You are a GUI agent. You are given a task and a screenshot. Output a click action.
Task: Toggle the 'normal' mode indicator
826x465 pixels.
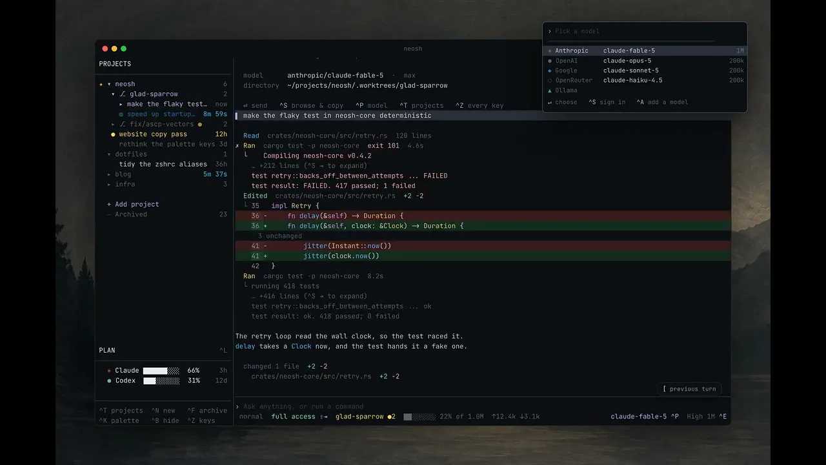click(251, 417)
